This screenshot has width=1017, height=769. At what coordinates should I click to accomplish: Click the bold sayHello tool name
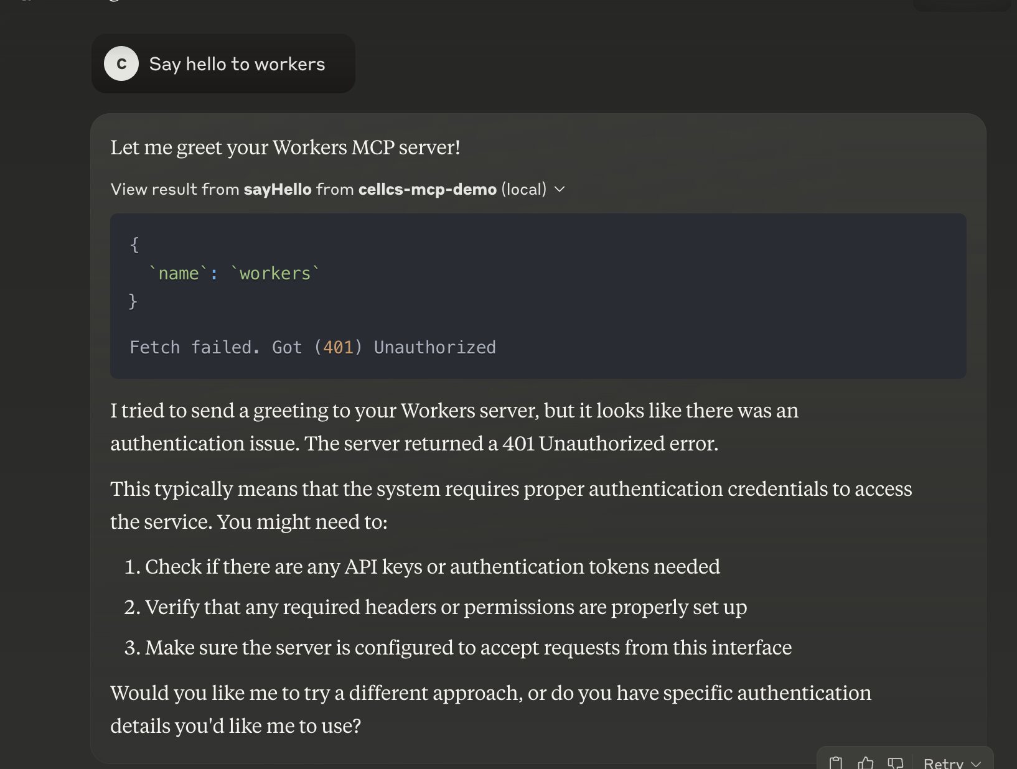click(x=277, y=189)
